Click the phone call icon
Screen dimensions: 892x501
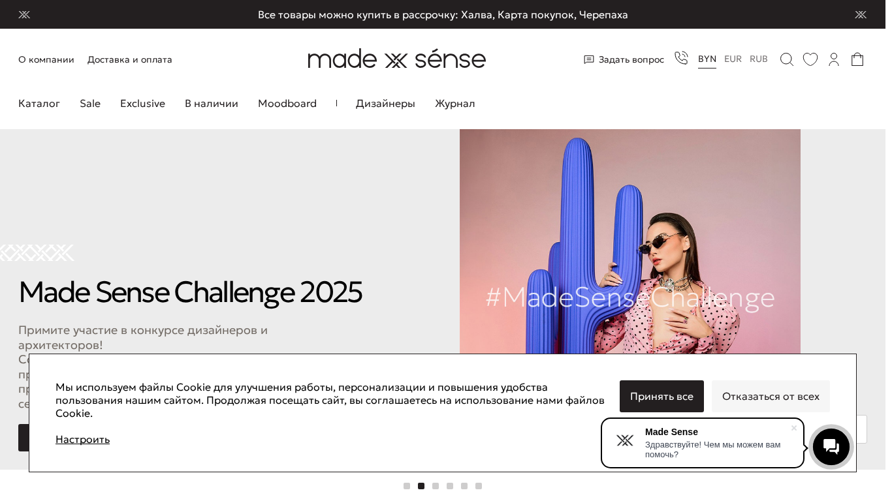(x=681, y=59)
